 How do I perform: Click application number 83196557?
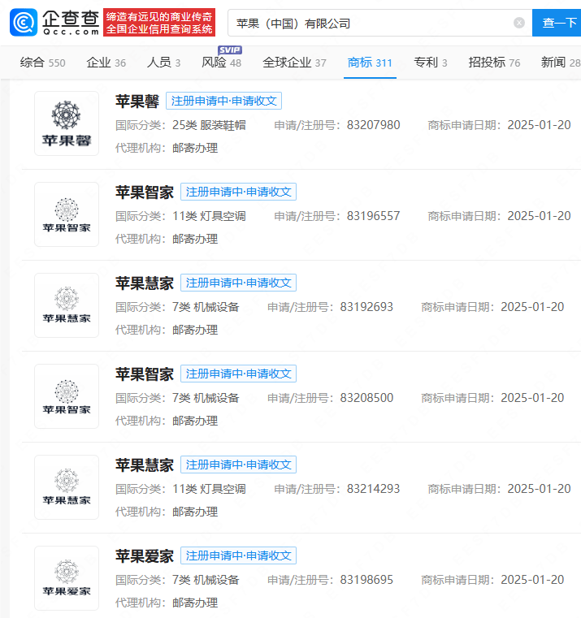pos(374,216)
